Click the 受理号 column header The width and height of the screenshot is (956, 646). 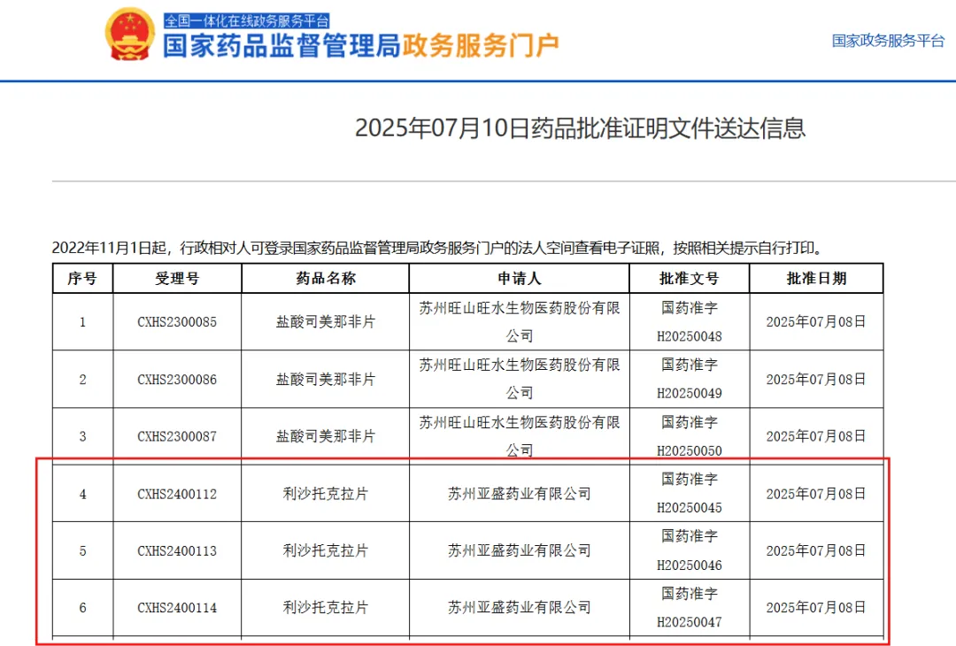[177, 279]
